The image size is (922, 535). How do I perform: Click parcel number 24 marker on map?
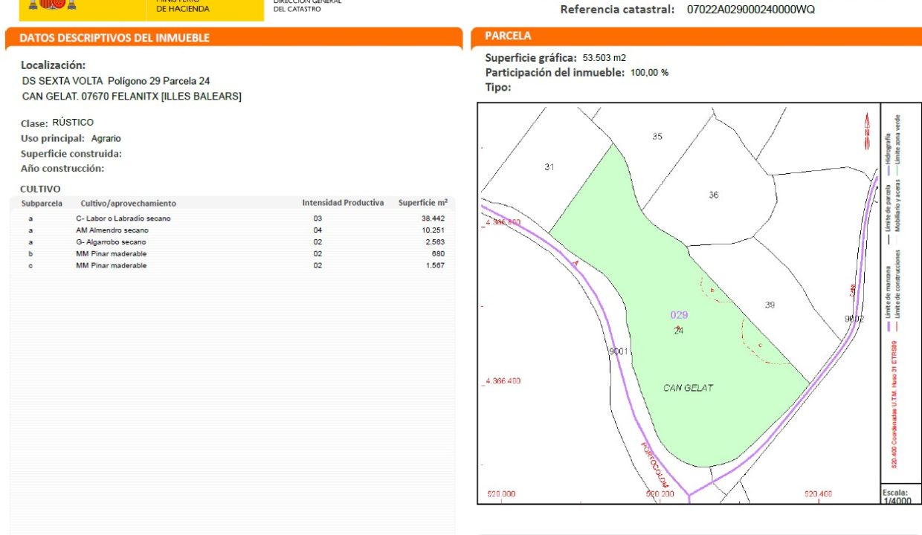[x=678, y=331]
